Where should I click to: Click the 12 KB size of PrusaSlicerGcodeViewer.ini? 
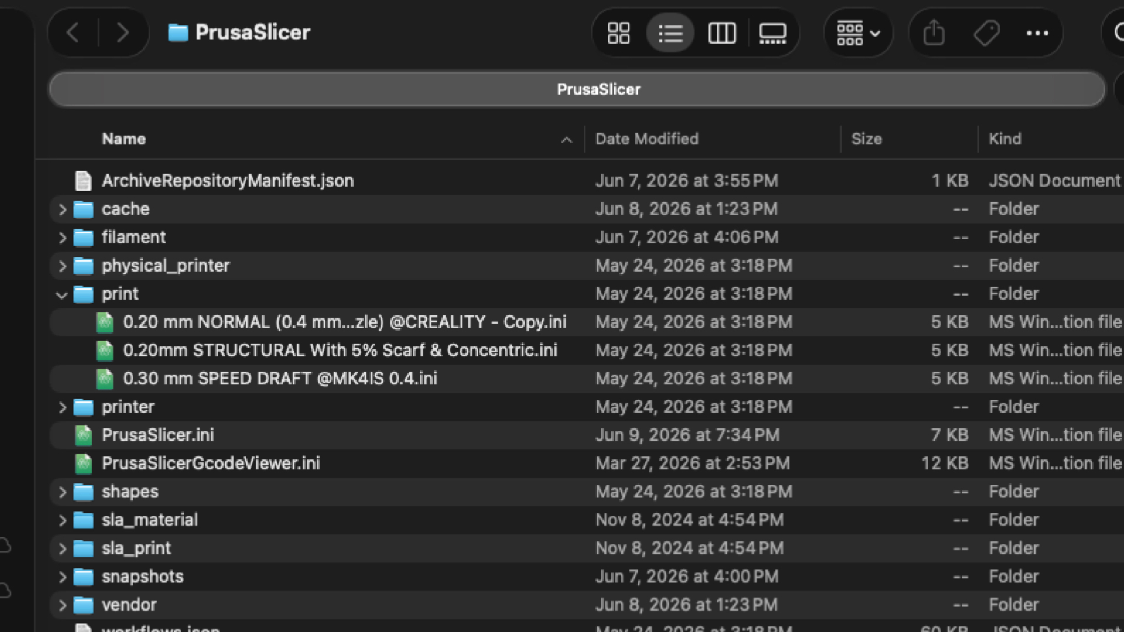[x=945, y=463]
